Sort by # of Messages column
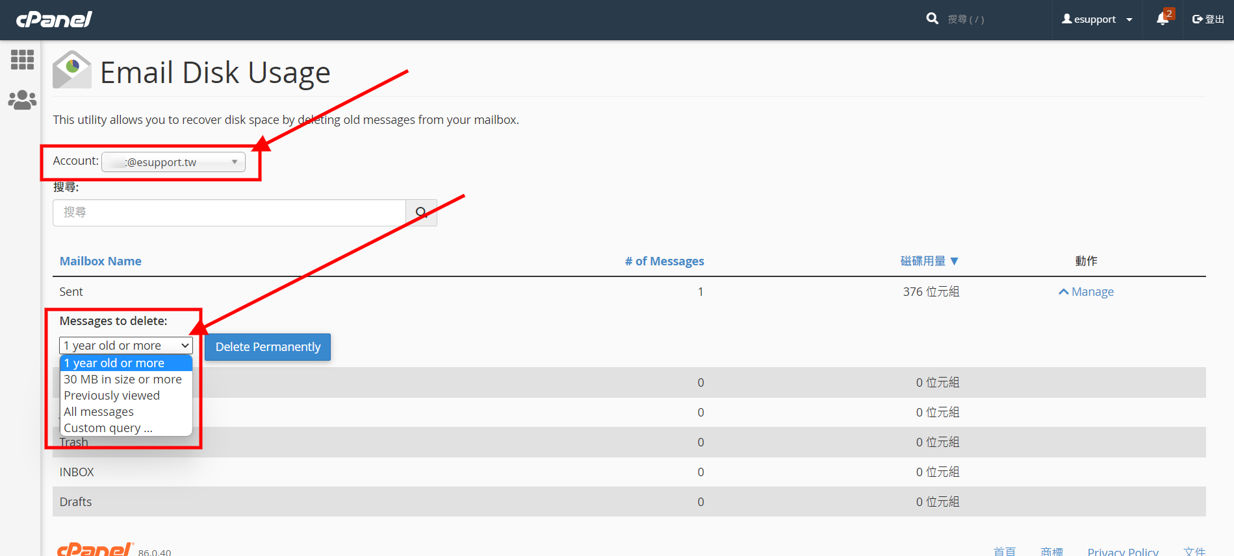1234x556 pixels. click(x=664, y=261)
